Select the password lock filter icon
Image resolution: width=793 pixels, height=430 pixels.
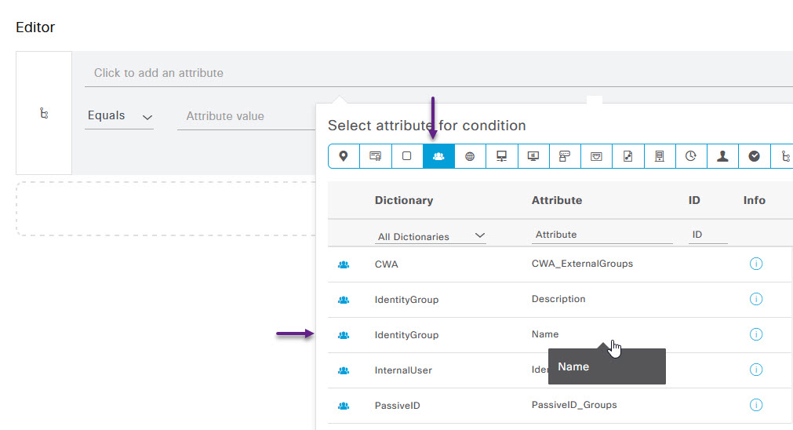565,156
